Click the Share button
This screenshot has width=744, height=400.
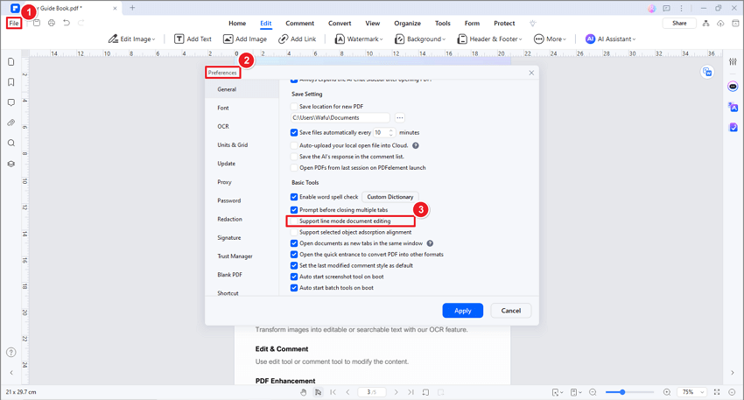coord(679,24)
